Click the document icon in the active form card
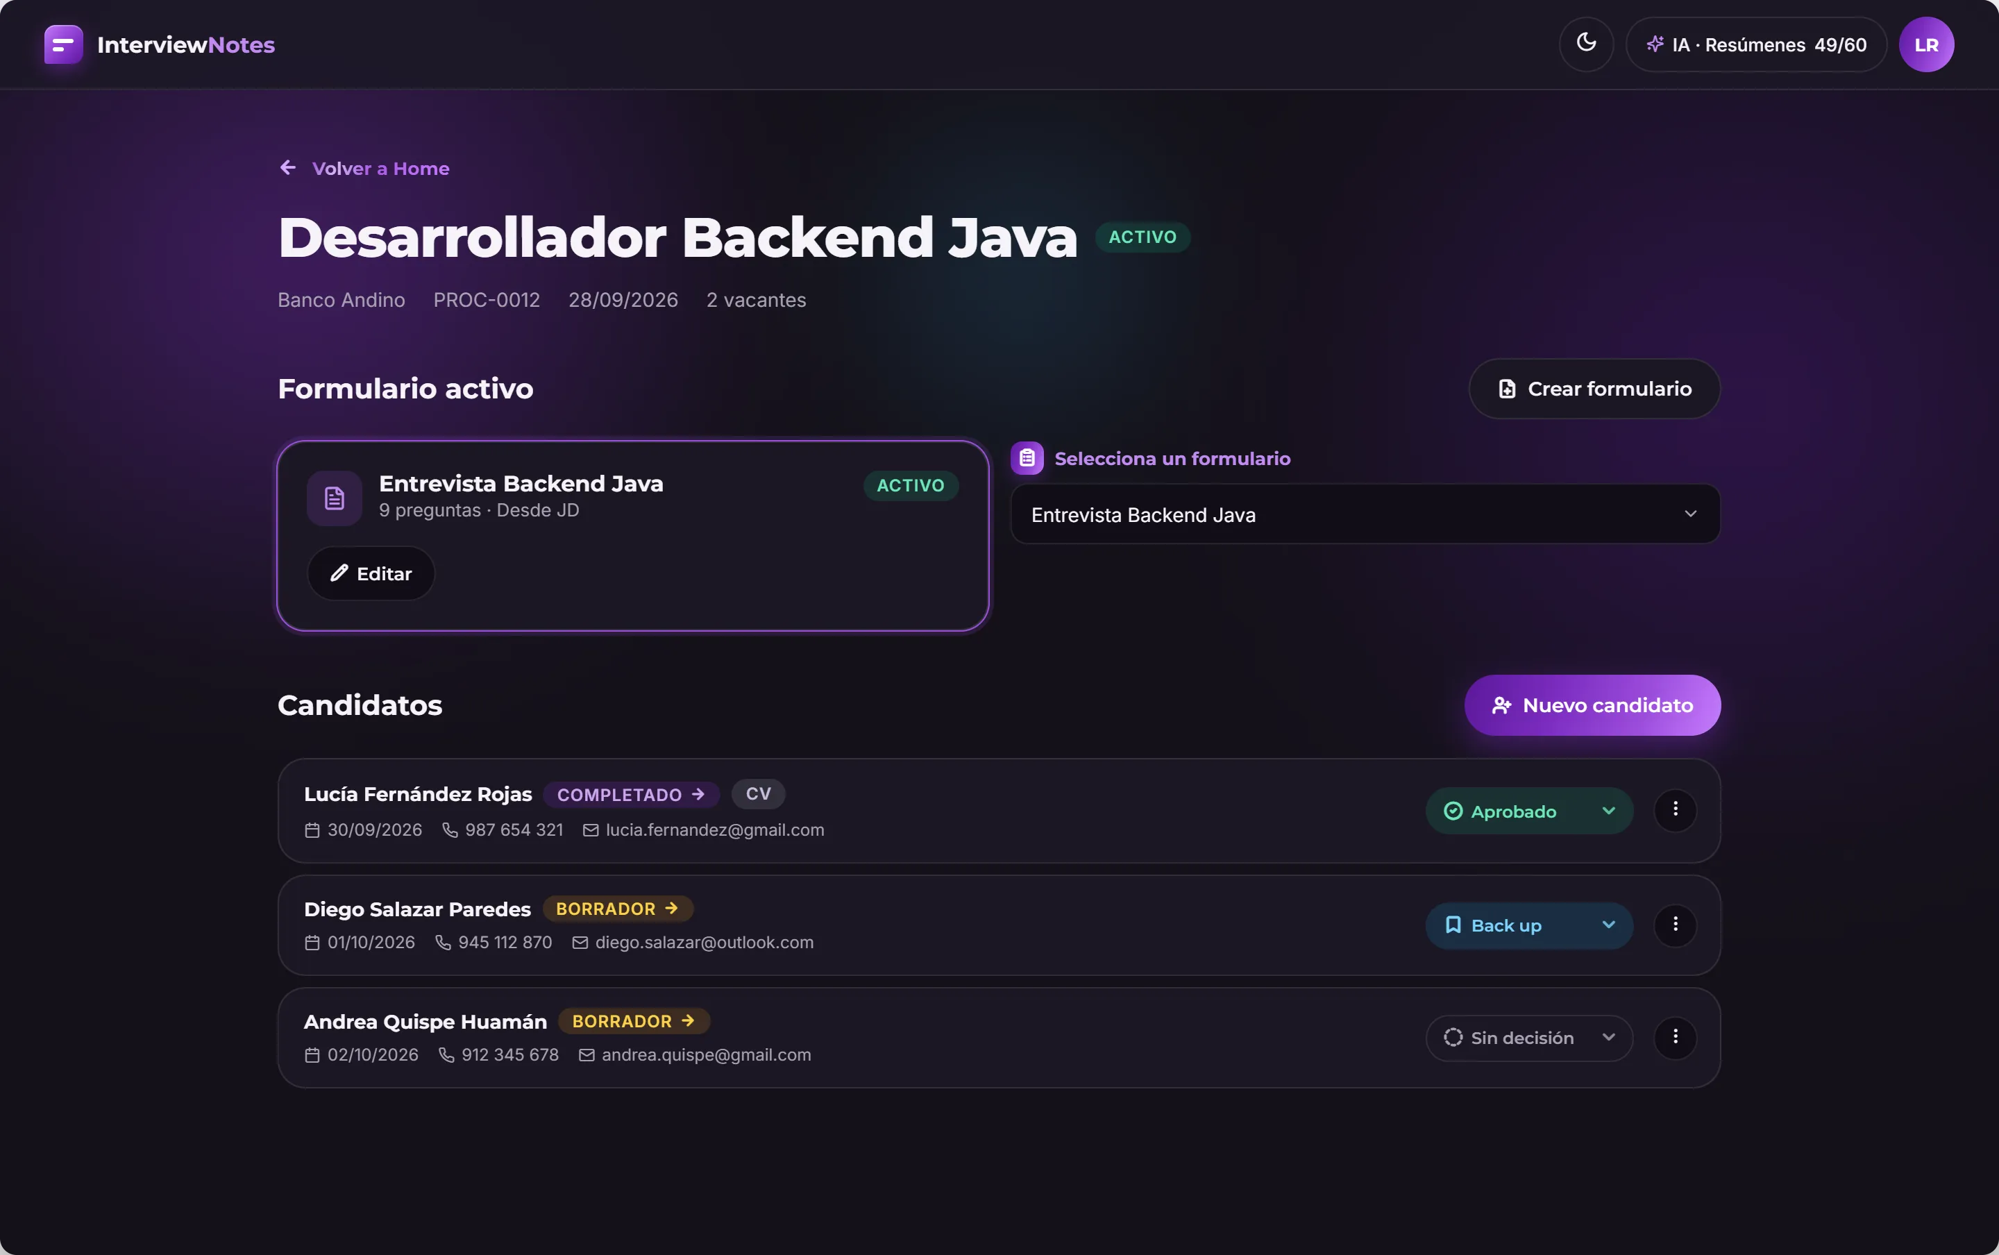 pyautogui.click(x=335, y=498)
